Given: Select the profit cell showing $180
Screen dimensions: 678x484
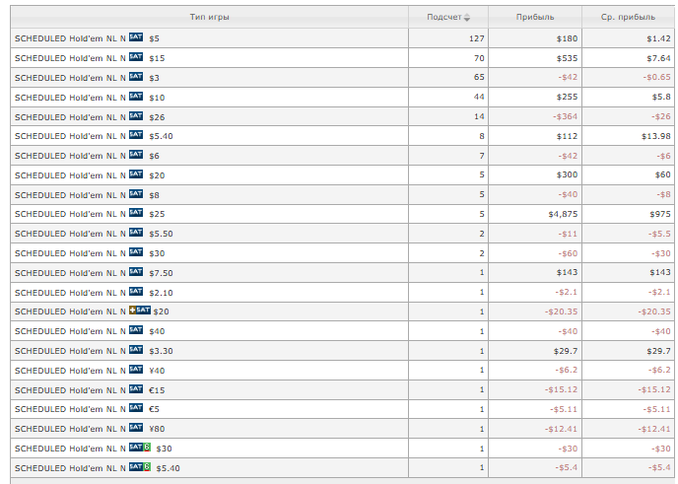Looking at the screenshot, I should [535, 38].
